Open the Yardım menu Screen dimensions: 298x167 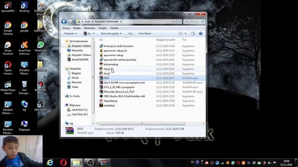114,28
